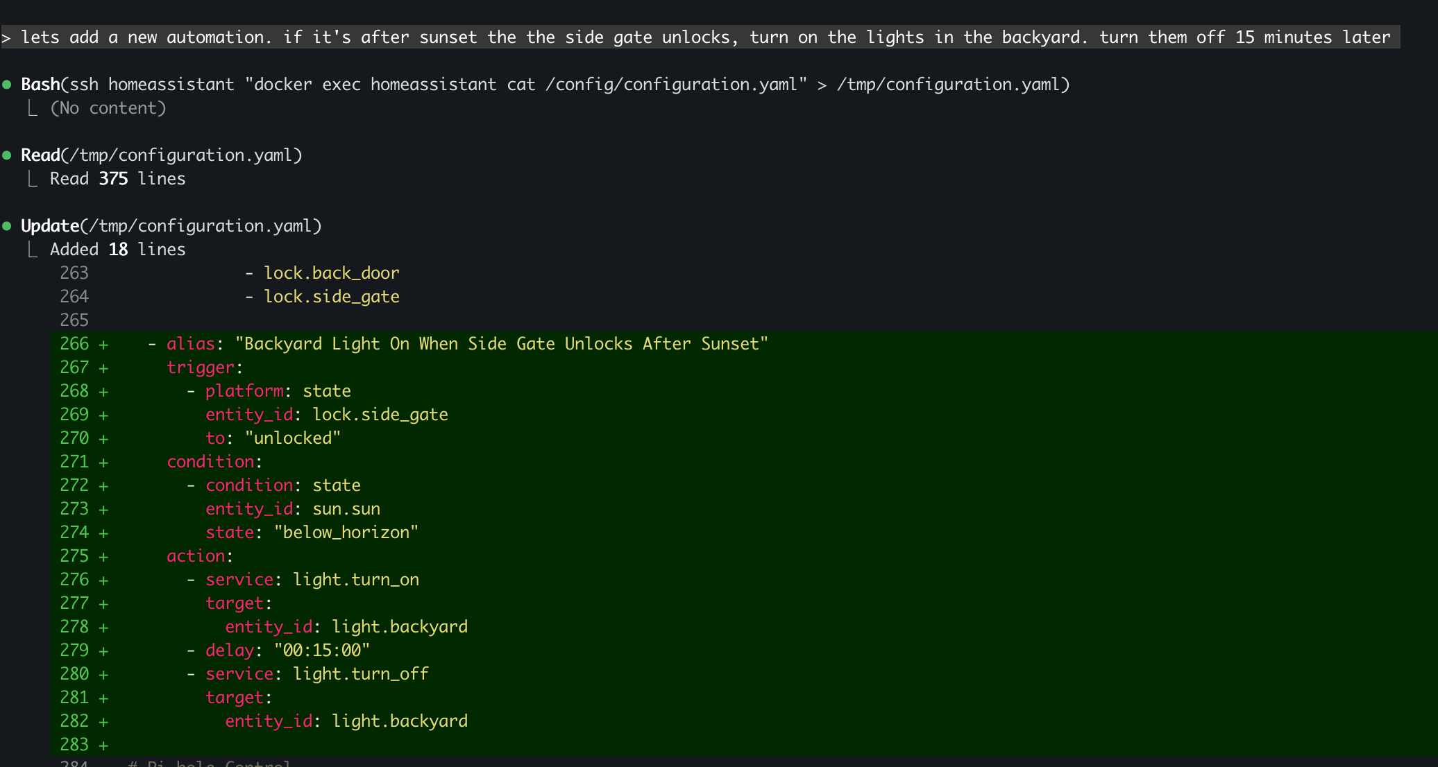Click the plus marker on diff line 266
The height and width of the screenshot is (767, 1438).
pos(103,345)
